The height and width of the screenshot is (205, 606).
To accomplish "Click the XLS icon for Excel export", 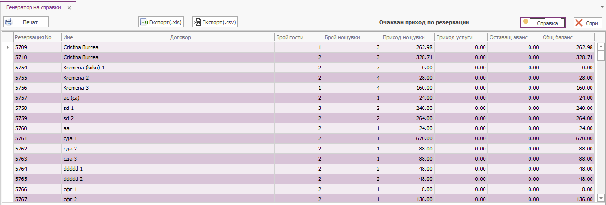I will pyautogui.click(x=144, y=22).
